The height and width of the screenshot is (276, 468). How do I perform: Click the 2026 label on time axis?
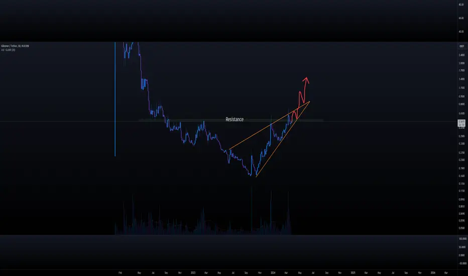[433, 272]
